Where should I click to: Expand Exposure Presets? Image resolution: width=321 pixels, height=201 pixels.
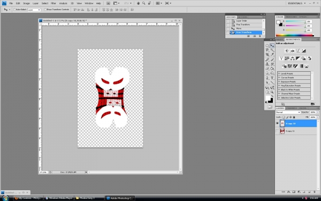pos(279,81)
